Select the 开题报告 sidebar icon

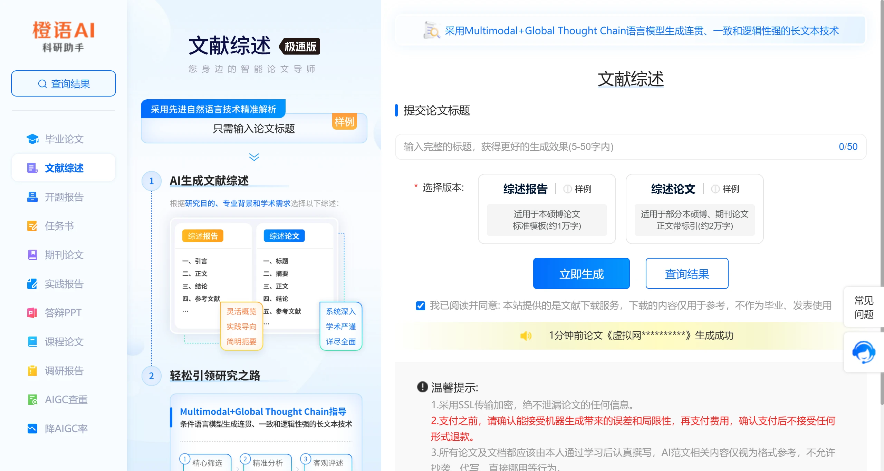[32, 197]
